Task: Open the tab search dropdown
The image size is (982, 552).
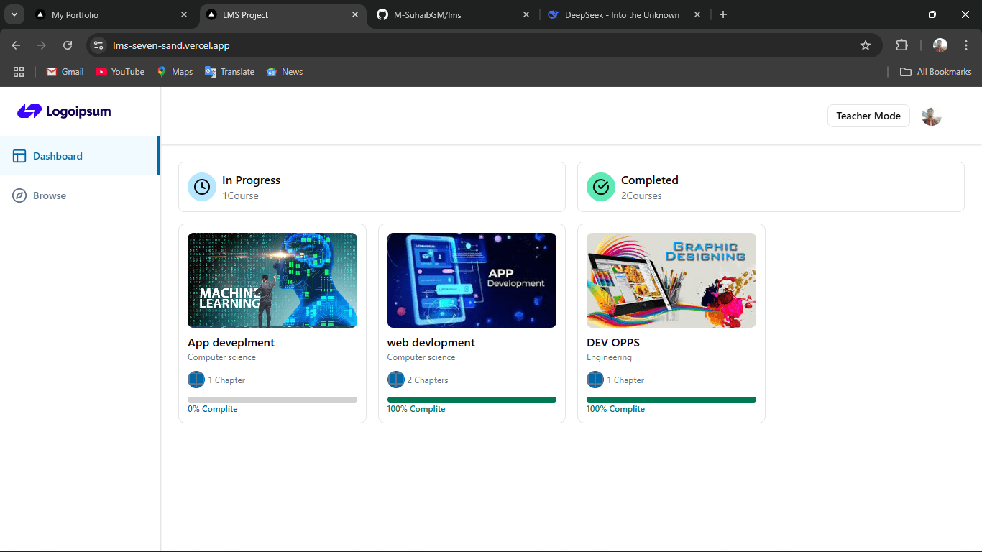Action: tap(14, 14)
